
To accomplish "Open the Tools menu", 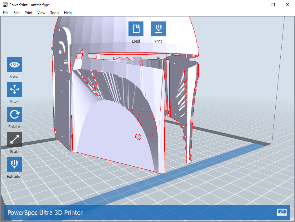I will pos(55,12).
